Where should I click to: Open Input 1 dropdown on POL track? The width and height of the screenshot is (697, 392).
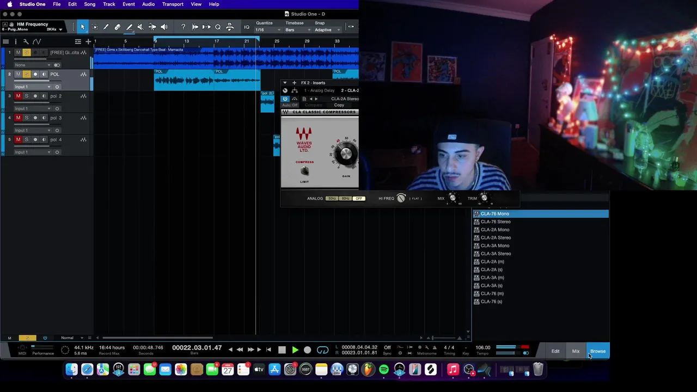pos(33,87)
